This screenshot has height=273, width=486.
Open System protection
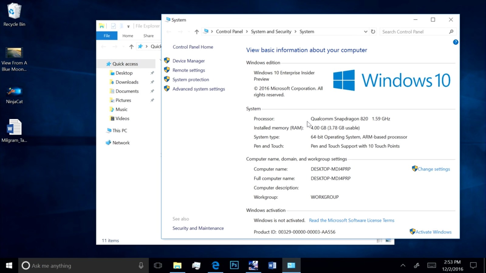(191, 79)
